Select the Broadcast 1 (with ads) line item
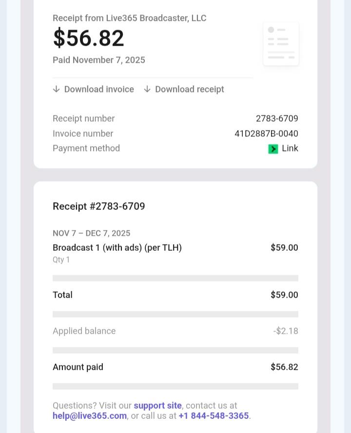This screenshot has height=433, width=351. pyautogui.click(x=117, y=247)
